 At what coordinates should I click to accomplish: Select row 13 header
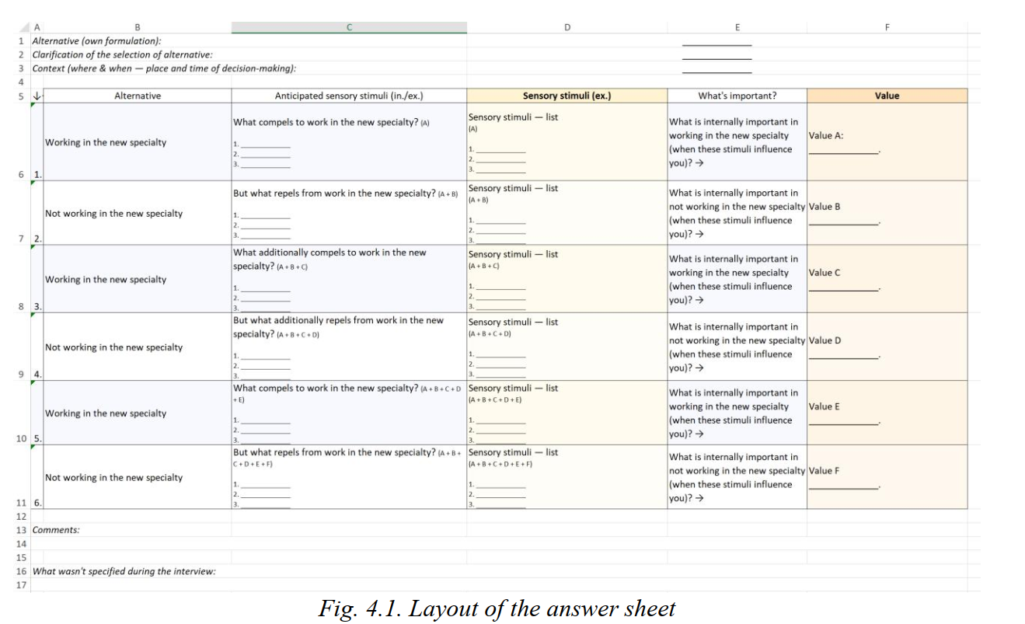[21, 530]
